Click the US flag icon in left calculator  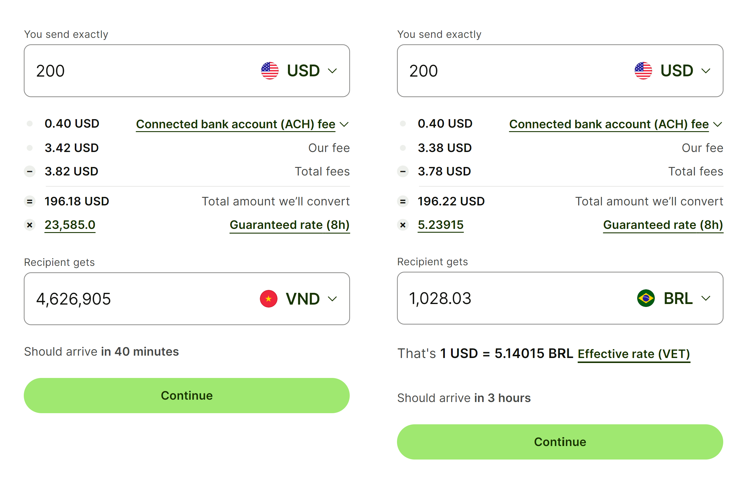point(270,71)
